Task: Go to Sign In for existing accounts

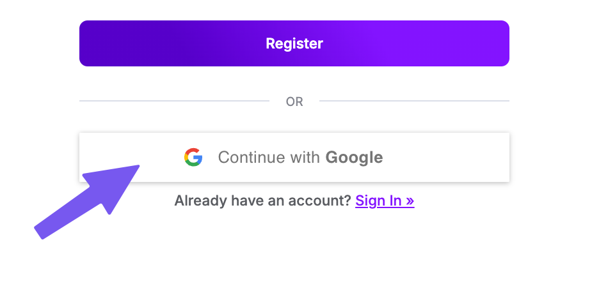Action: point(379,201)
